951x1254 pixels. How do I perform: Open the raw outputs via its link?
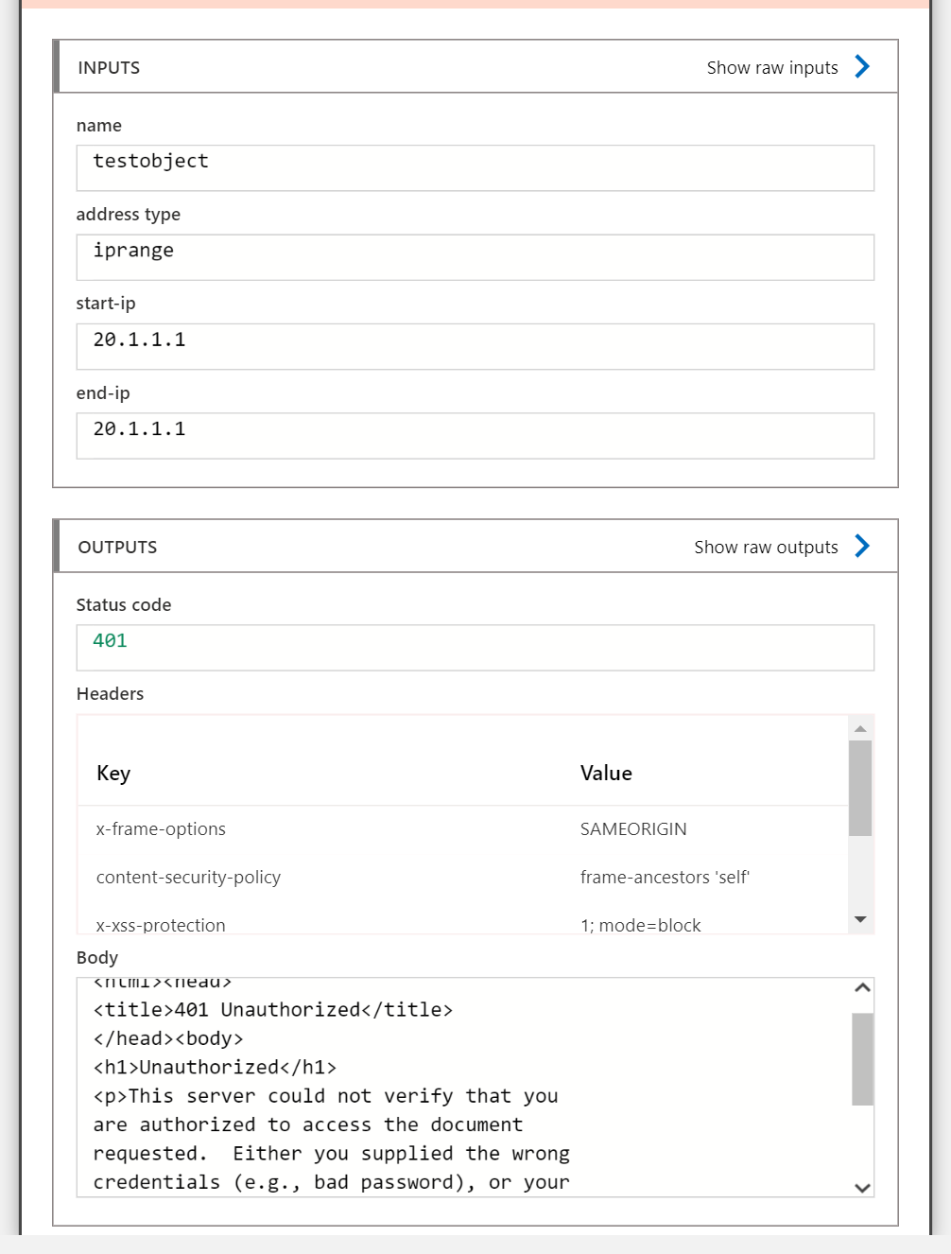(x=766, y=547)
